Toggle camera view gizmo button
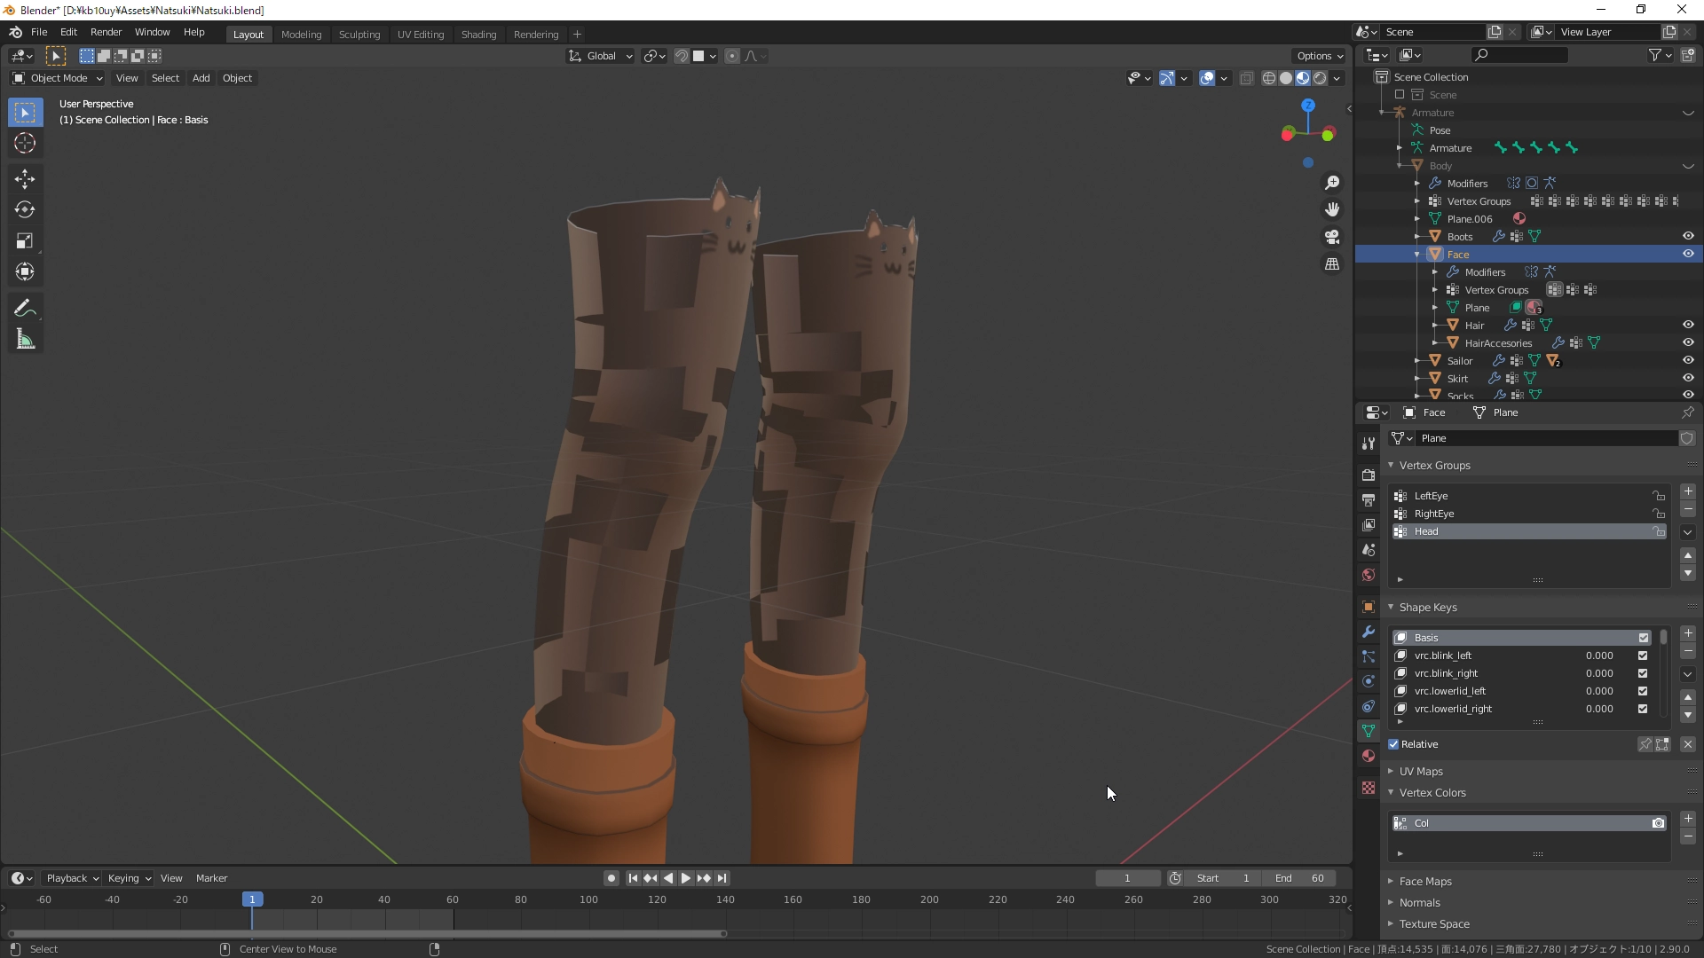Viewport: 1704px width, 958px height. [1332, 237]
